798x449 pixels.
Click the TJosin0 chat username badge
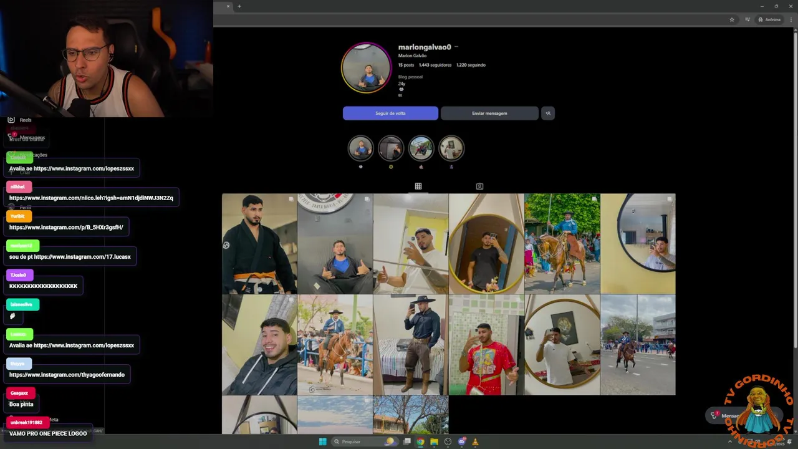click(x=19, y=275)
